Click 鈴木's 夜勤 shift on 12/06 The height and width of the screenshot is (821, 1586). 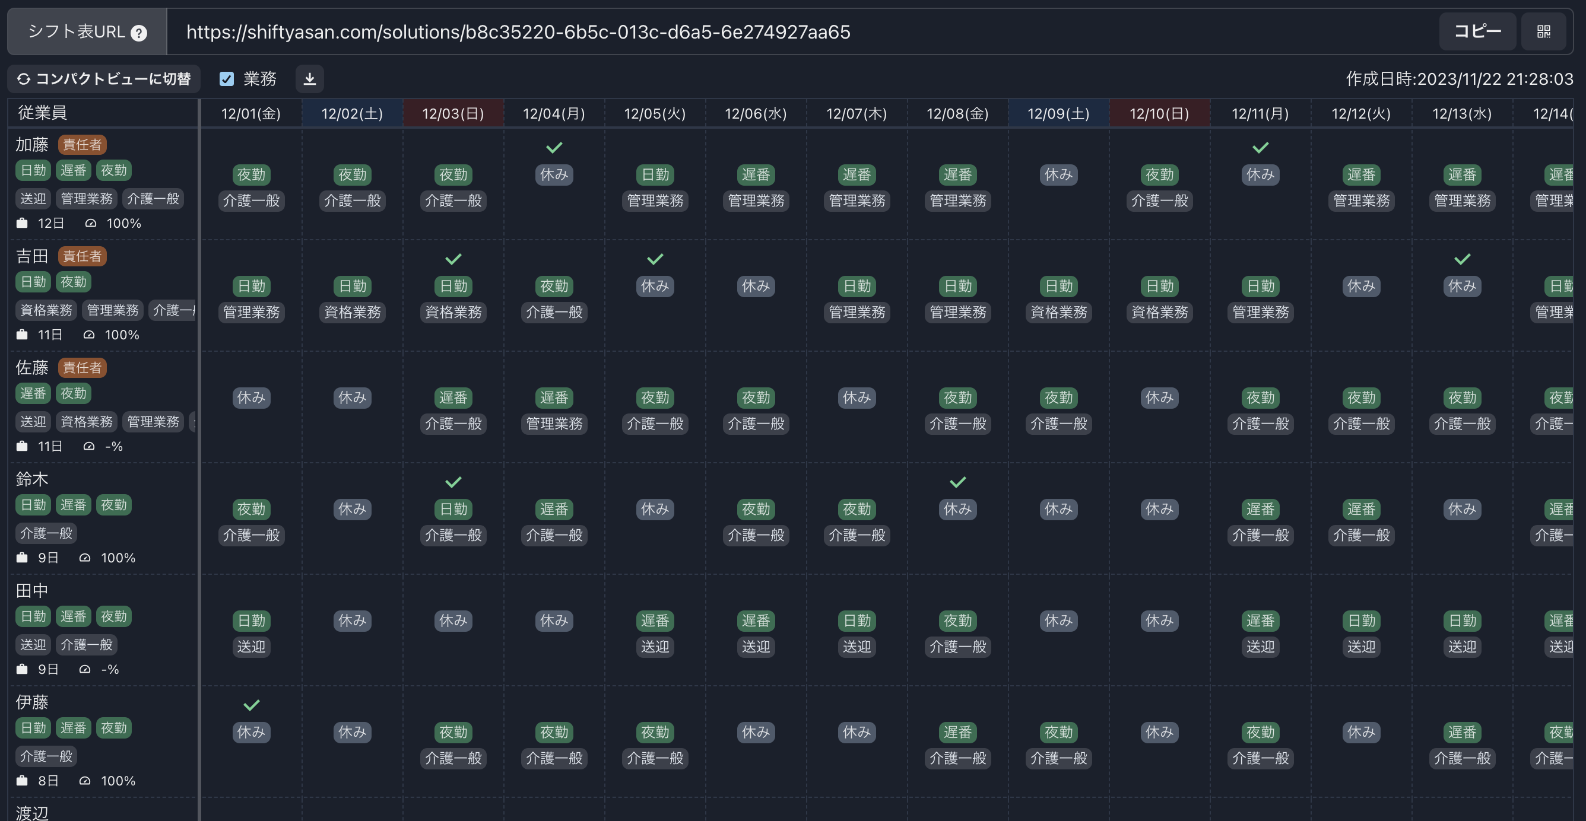pos(756,509)
